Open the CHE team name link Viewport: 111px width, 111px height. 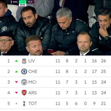(x=33, y=72)
